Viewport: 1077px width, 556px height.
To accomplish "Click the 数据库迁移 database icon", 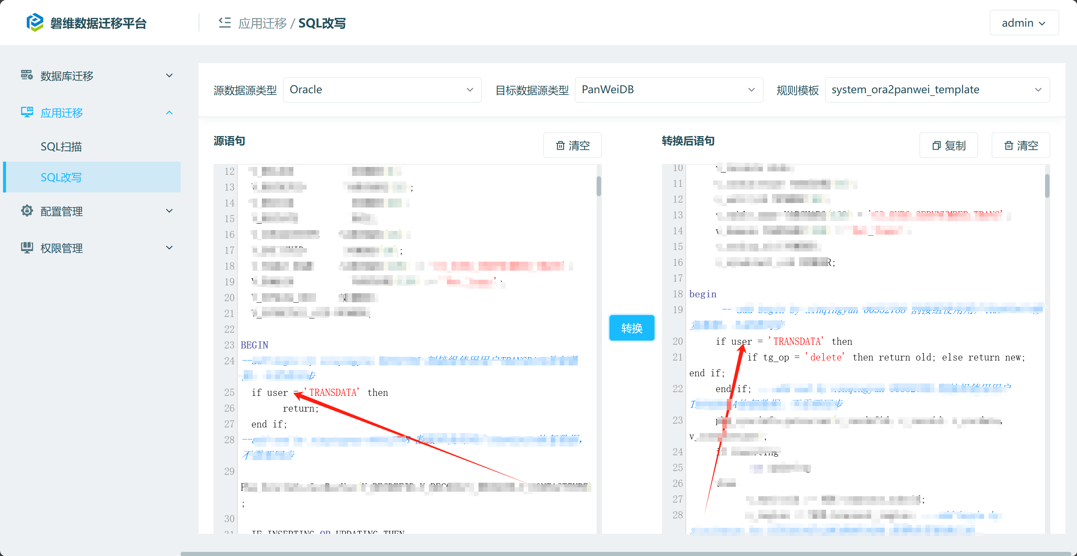I will pyautogui.click(x=27, y=76).
